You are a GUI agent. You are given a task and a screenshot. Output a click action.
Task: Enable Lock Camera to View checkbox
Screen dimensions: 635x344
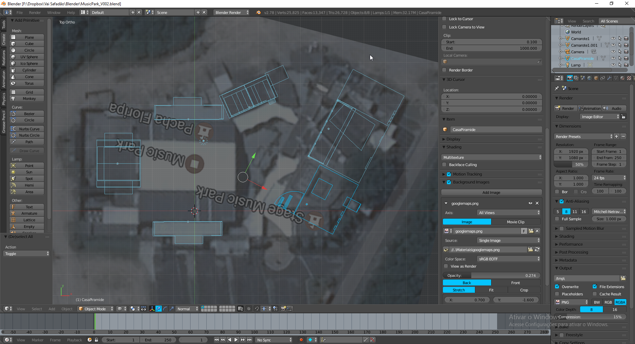[x=444, y=27]
